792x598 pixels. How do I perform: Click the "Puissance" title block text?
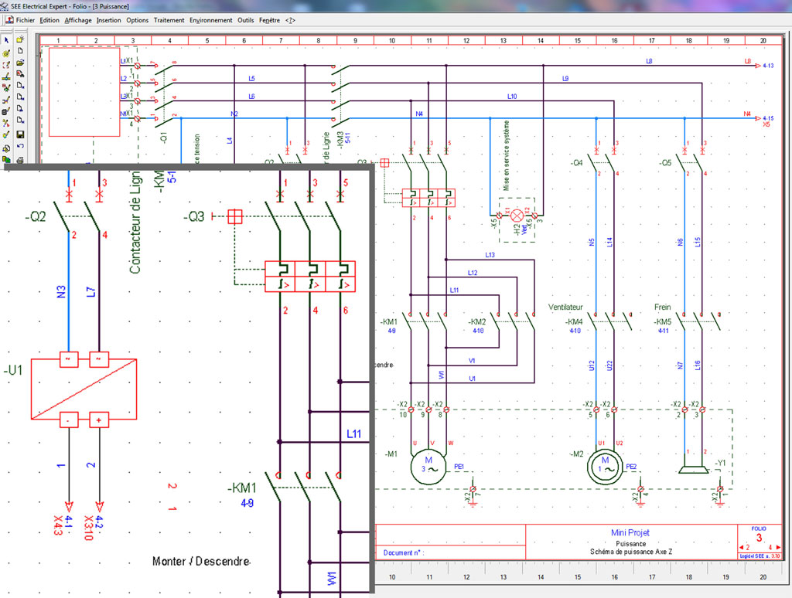(631, 543)
